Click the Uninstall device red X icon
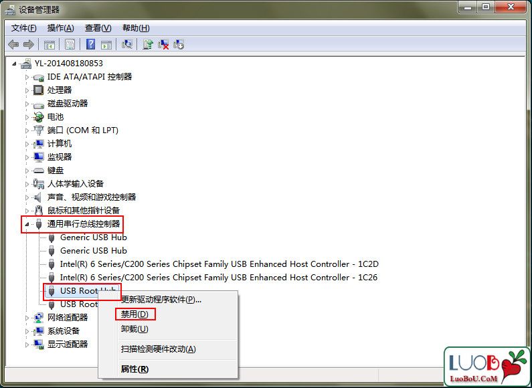 [163, 44]
